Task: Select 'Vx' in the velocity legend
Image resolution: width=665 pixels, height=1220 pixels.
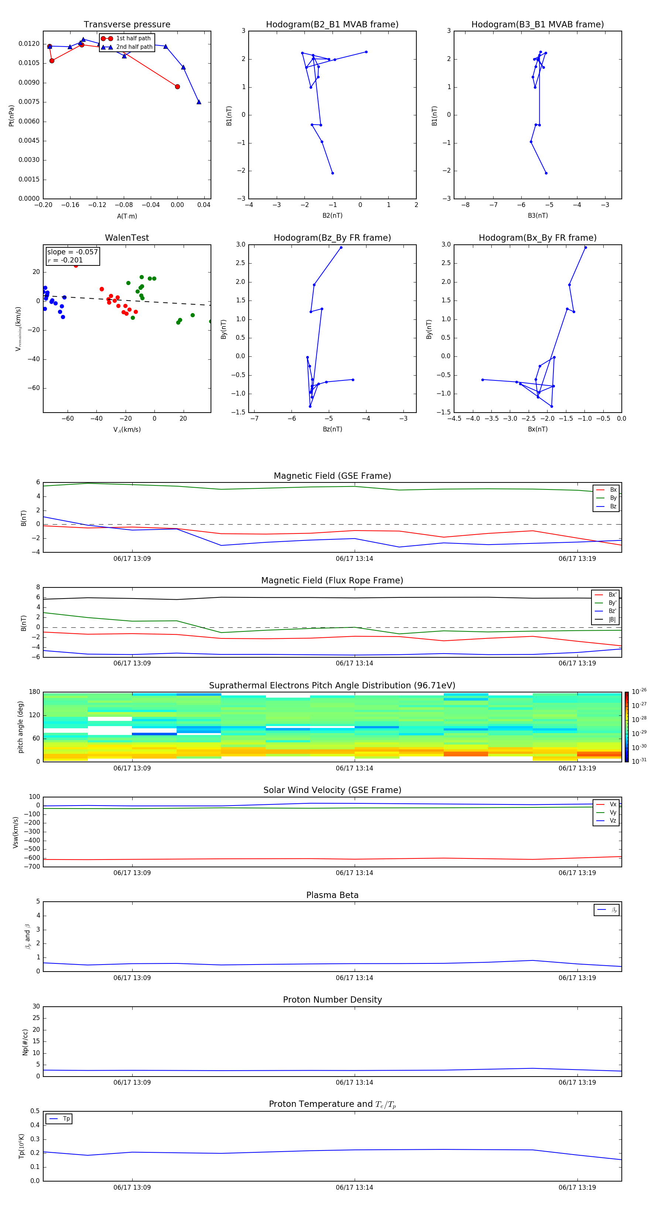Action: pos(607,804)
